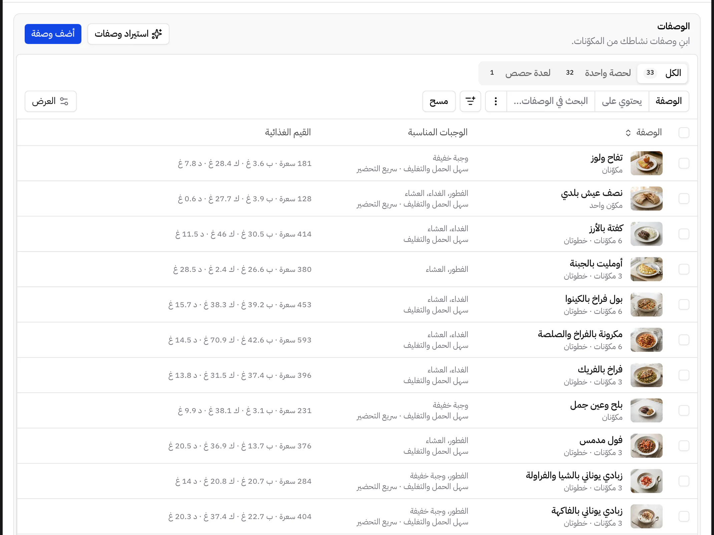714x535 pixels.
Task: Check the زبادي يوناني بالفاكهة row checkbox
Action: pyautogui.click(x=684, y=517)
